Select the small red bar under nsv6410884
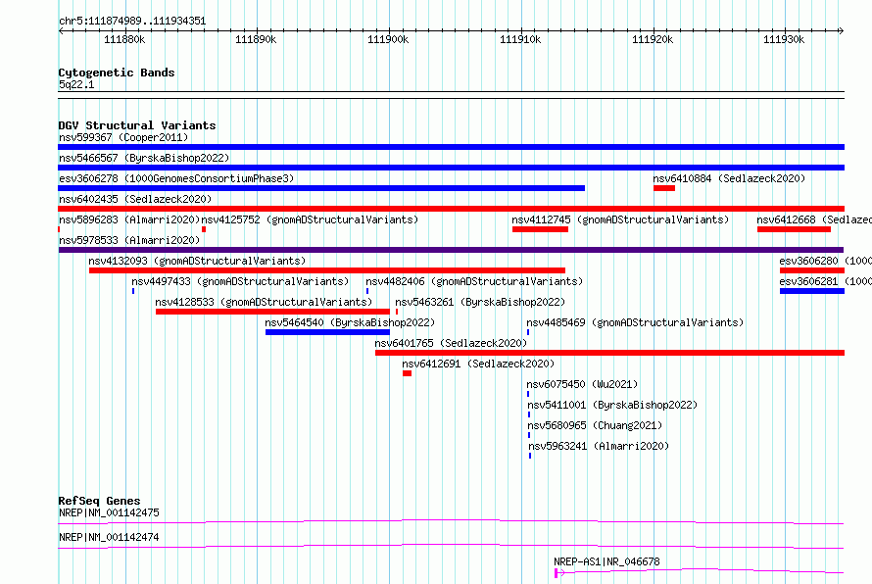Viewport: 872px width, 584px height. [664, 188]
